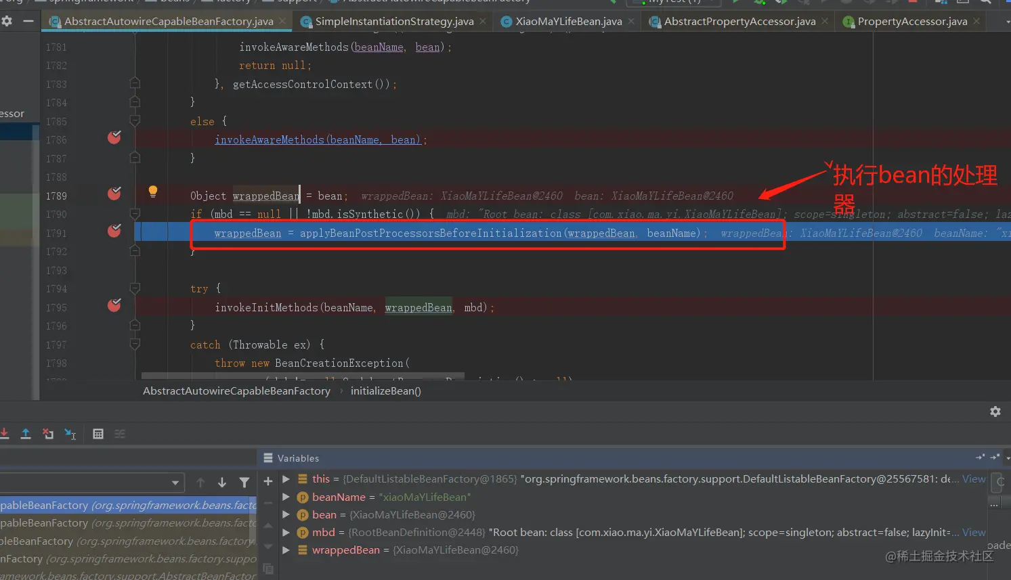Viewport: 1011px width, 580px height.
Task: Click BeanCreationException on line 1798
Action: coord(339,363)
